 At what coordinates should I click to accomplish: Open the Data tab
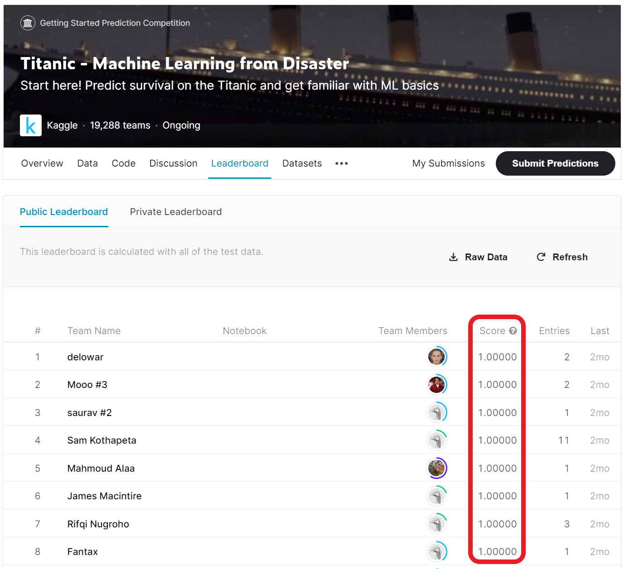click(x=87, y=163)
